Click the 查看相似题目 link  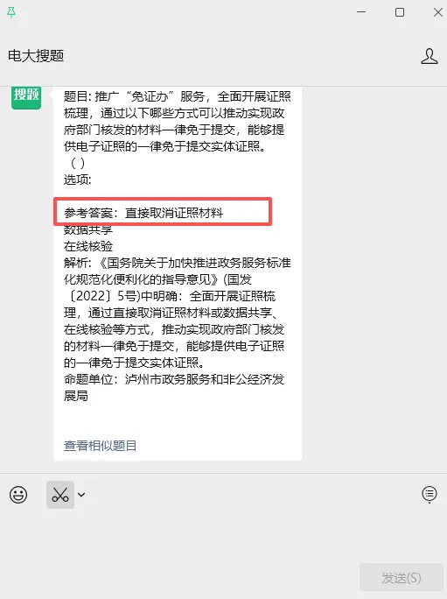[x=100, y=446]
